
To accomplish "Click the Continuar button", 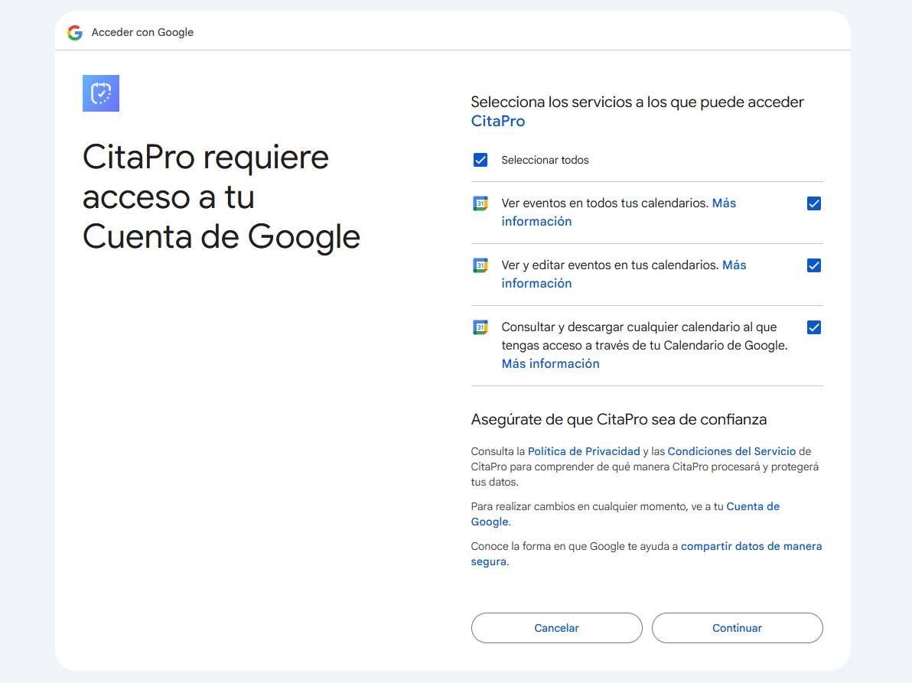I will 737,628.
